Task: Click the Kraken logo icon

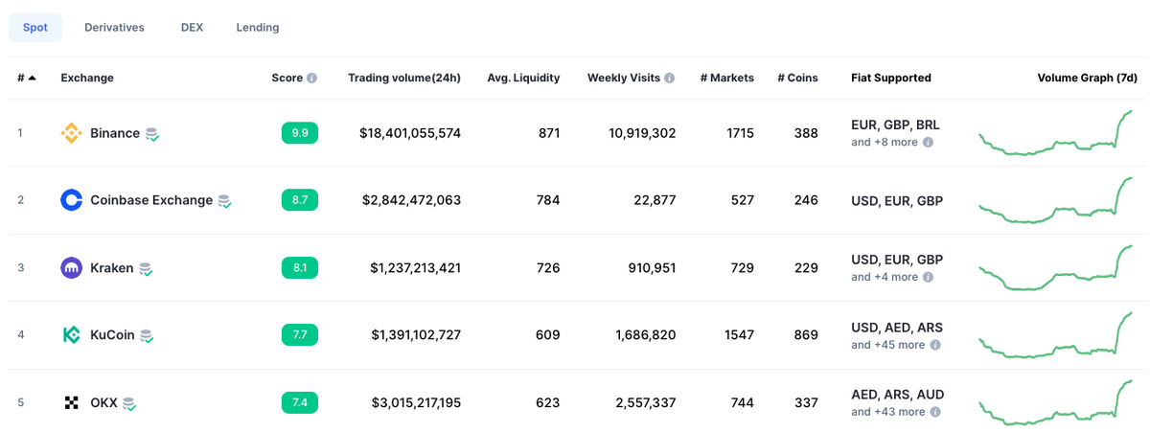Action: click(72, 268)
